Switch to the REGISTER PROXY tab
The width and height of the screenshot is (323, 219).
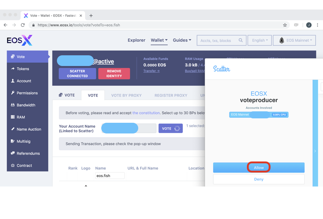point(171,95)
